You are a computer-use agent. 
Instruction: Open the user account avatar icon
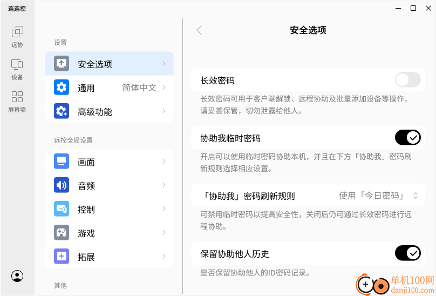pos(17,276)
